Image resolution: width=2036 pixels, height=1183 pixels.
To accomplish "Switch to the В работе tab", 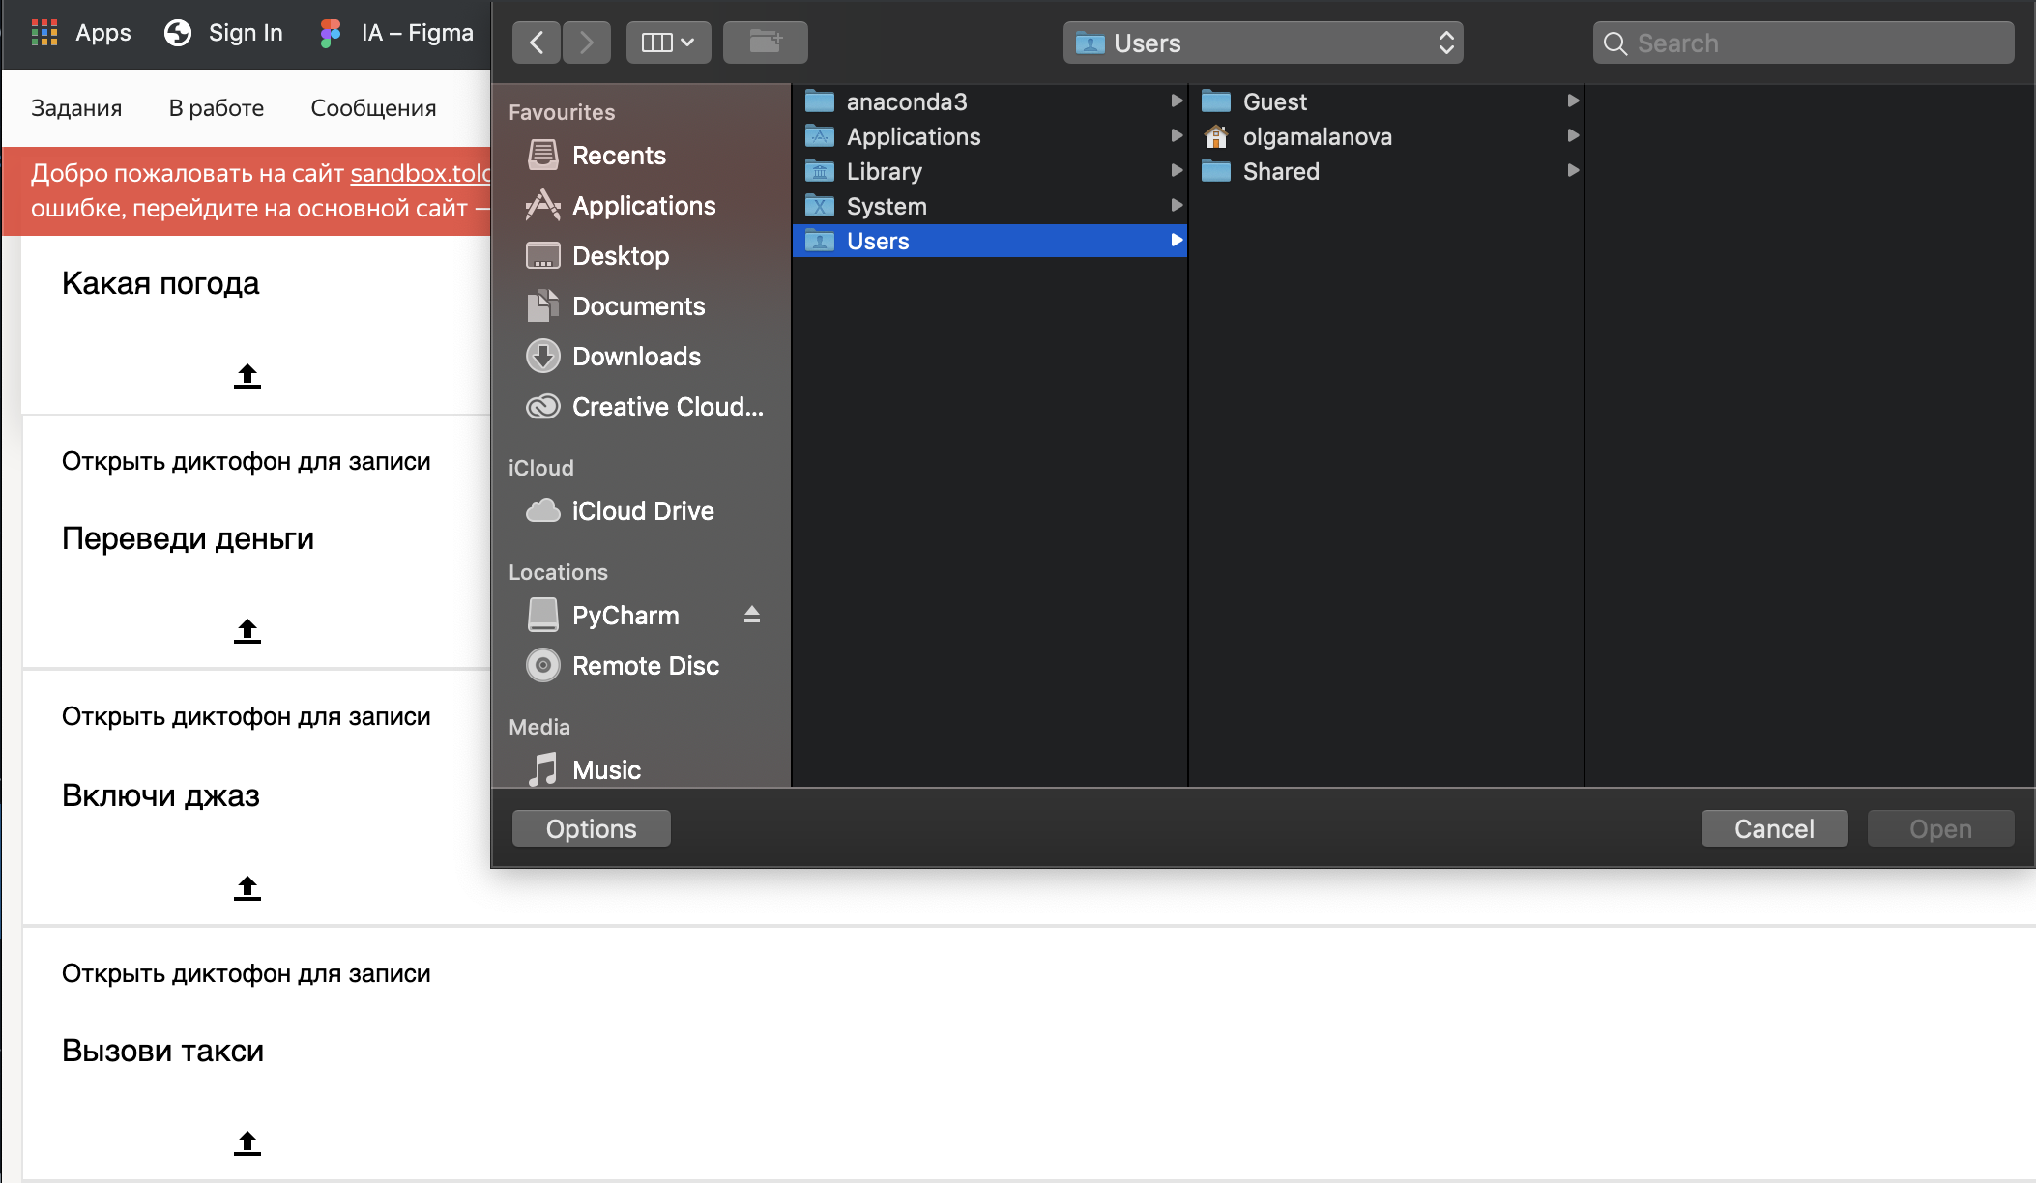I will 216,108.
